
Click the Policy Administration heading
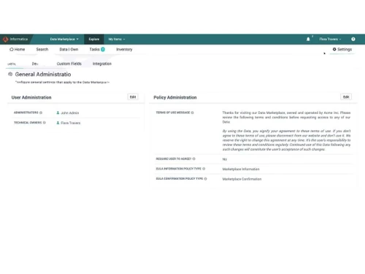tap(175, 97)
